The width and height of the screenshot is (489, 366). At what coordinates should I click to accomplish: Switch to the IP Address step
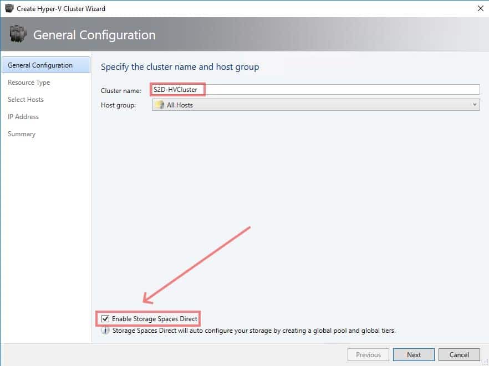coord(23,117)
